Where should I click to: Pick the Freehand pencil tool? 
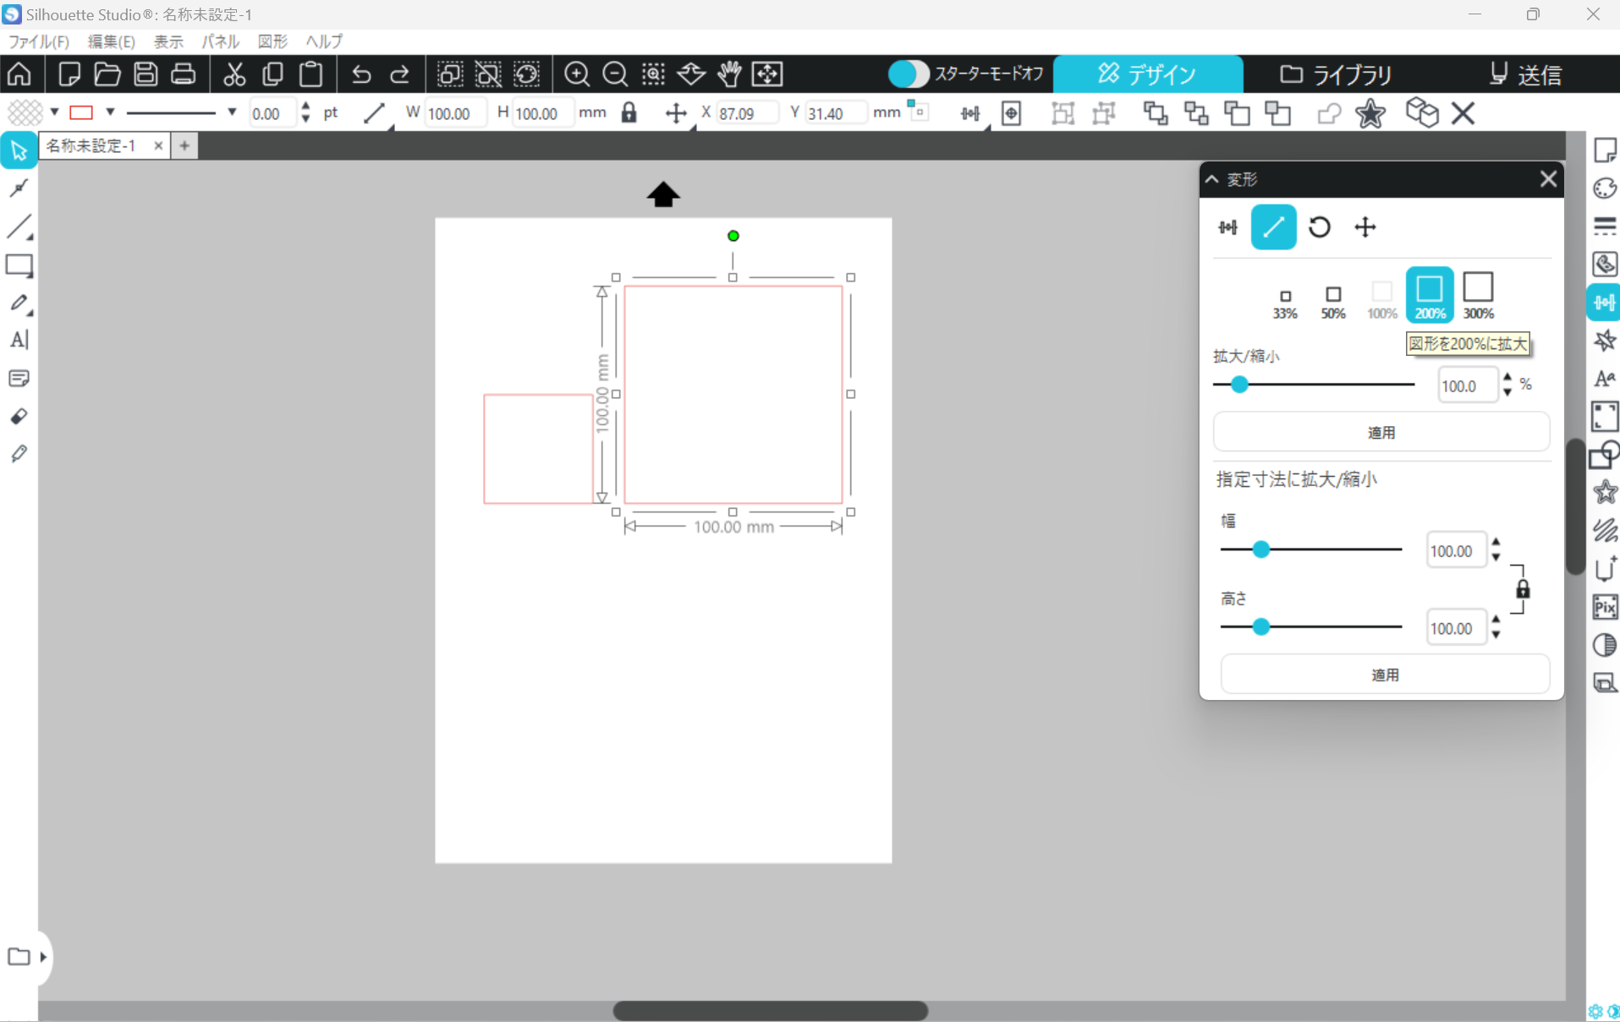(19, 303)
